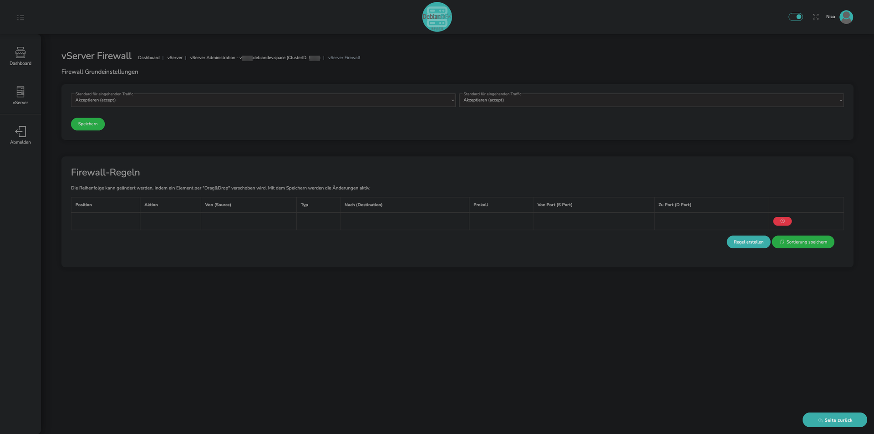Viewport: 874px width, 434px height.
Task: Open the Nico user avatar menu
Action: tap(846, 17)
